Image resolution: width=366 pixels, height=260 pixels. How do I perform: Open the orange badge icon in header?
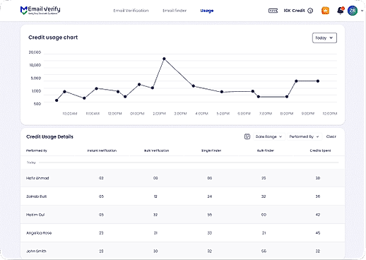pos(325,11)
